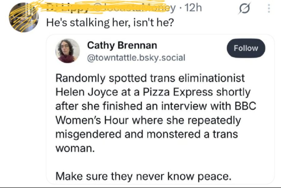Open the three-dot more options menu
Viewport: 281px width, 188px height.
tap(269, 8)
